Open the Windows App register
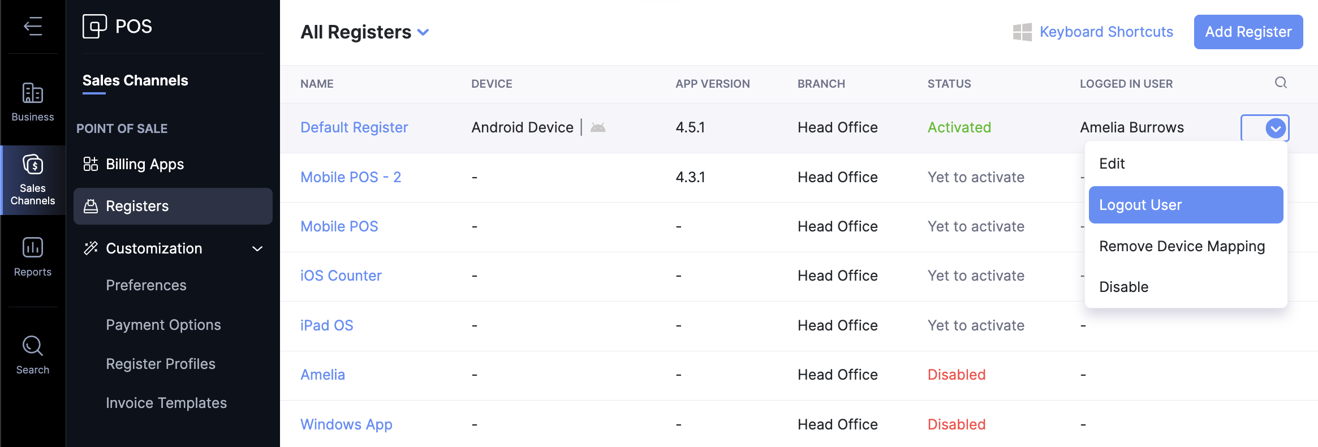Viewport: 1318px width, 447px height. click(x=346, y=424)
